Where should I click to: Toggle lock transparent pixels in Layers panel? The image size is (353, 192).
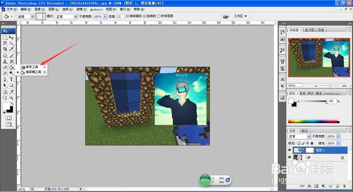point(299,143)
